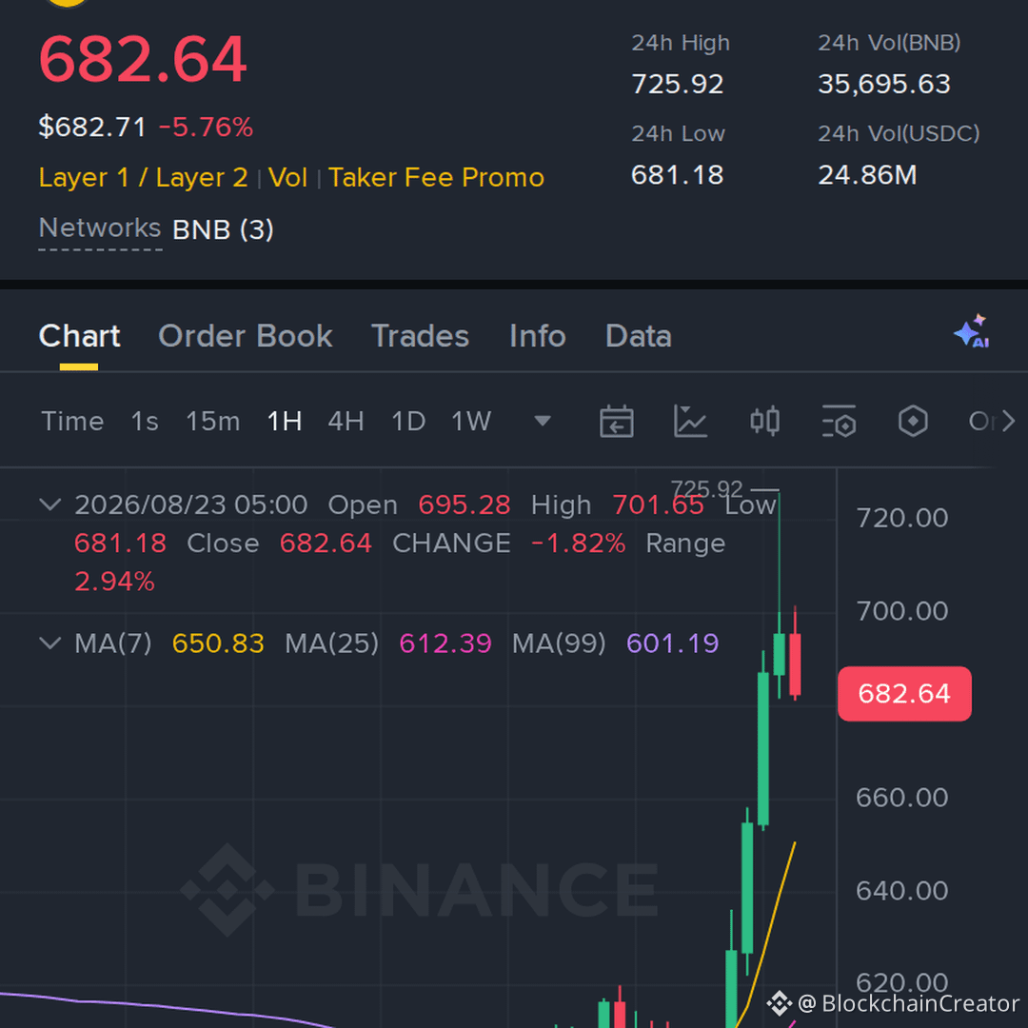This screenshot has width=1028, height=1028.
Task: Switch to the Order Book tab
Action: [x=246, y=336]
